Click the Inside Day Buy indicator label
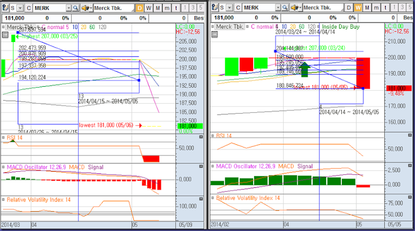Screen dimensions: 415x231 click(x=341, y=26)
